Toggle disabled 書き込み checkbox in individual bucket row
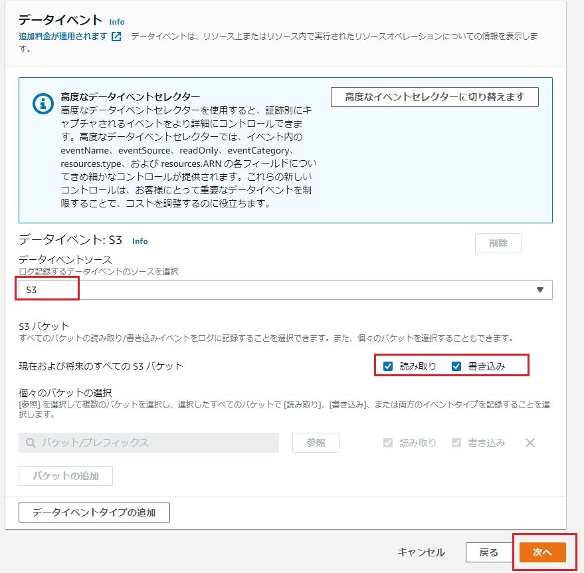 456,443
